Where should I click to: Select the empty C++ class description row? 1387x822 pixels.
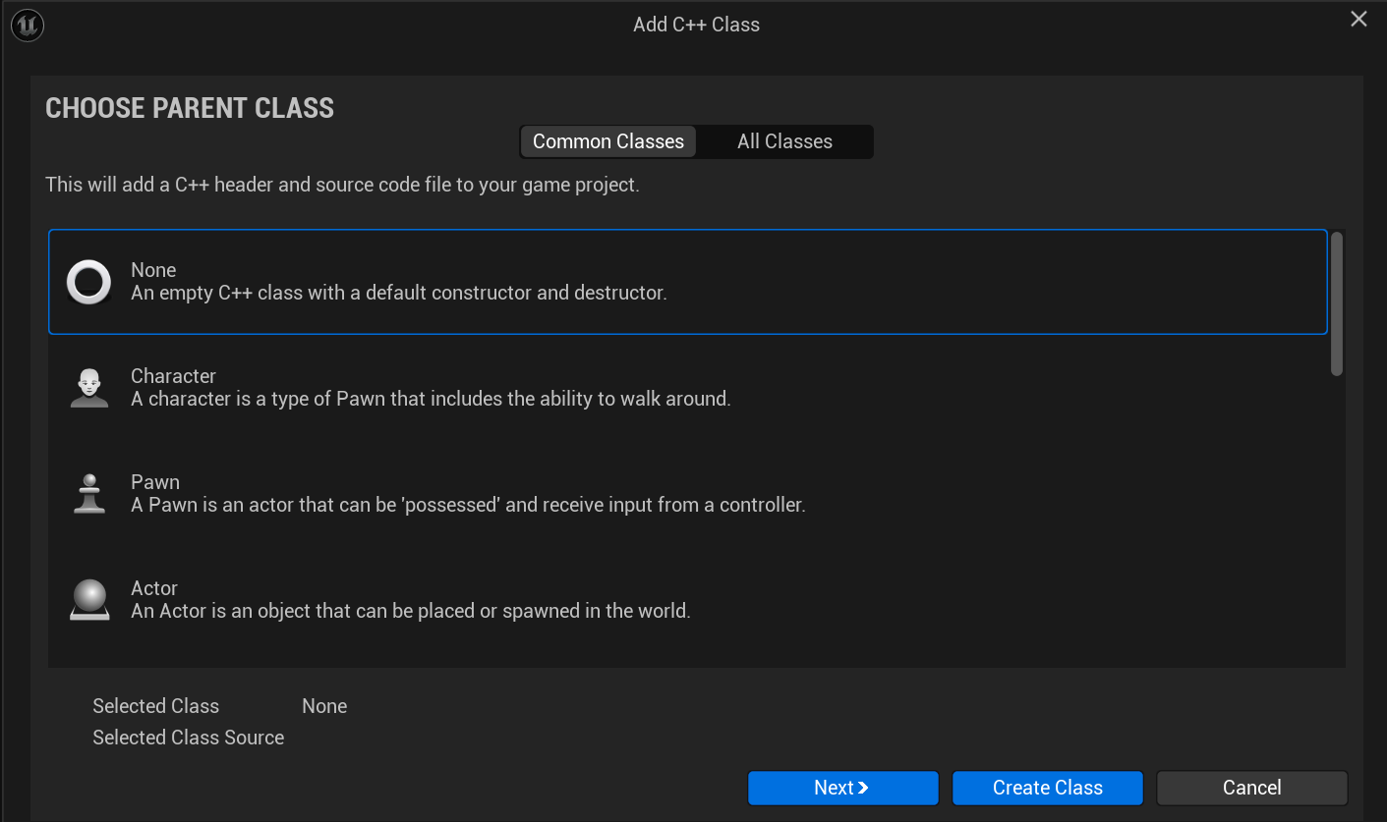[x=399, y=293]
